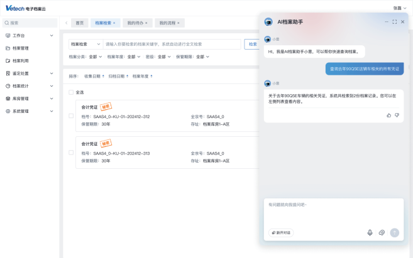Viewport: 413px width, 258px height.
Task: Expand the AI档案助手 panel to fullscreen
Action: point(395,22)
